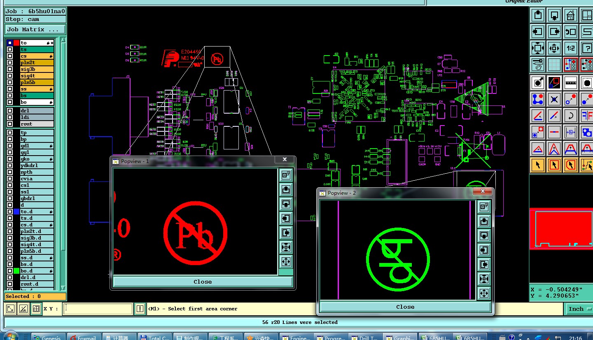Viewport: 593px width, 340px height.
Task: Pan view right in main toolbar
Action: coord(554,32)
